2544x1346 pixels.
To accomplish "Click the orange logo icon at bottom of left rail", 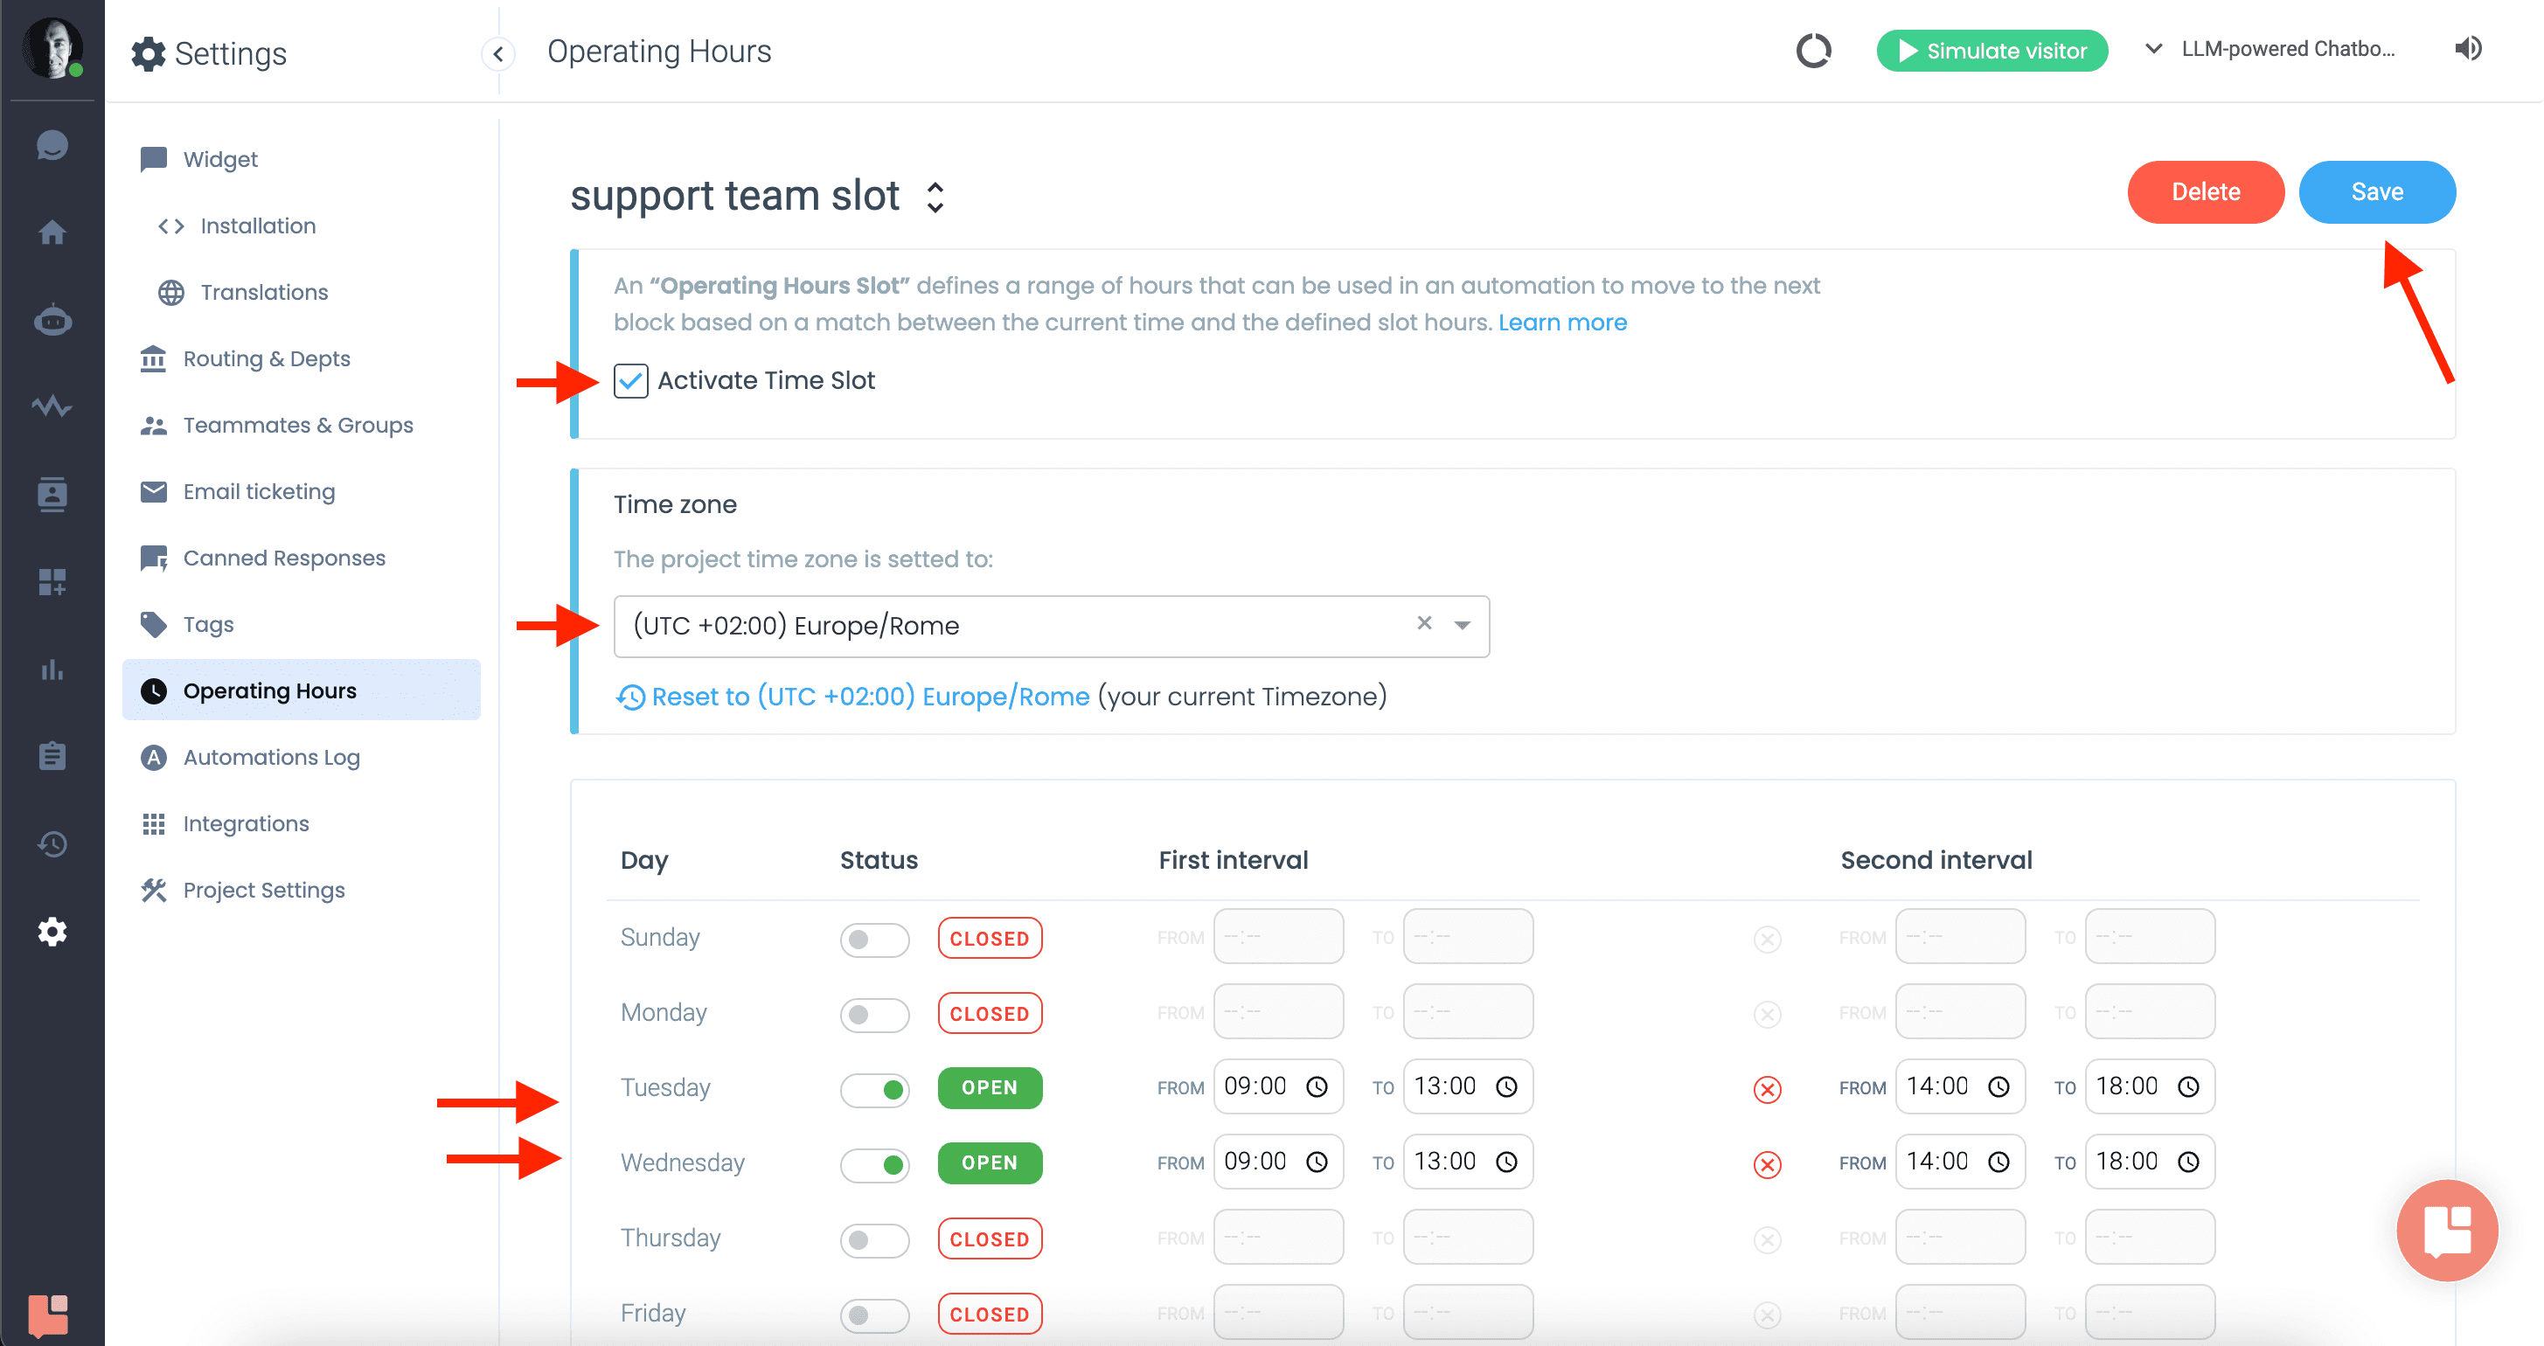I will click(48, 1315).
